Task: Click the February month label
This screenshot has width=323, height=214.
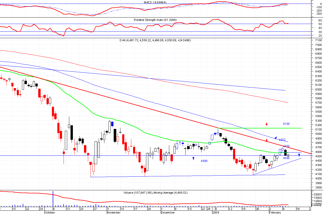Action: [x=275, y=212]
